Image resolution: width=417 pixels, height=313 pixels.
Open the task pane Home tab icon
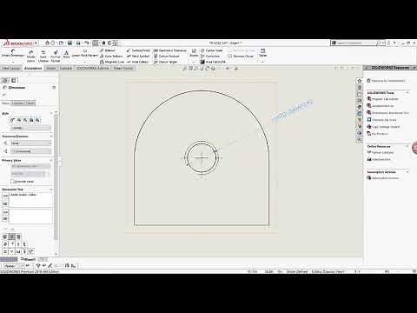coord(360,81)
